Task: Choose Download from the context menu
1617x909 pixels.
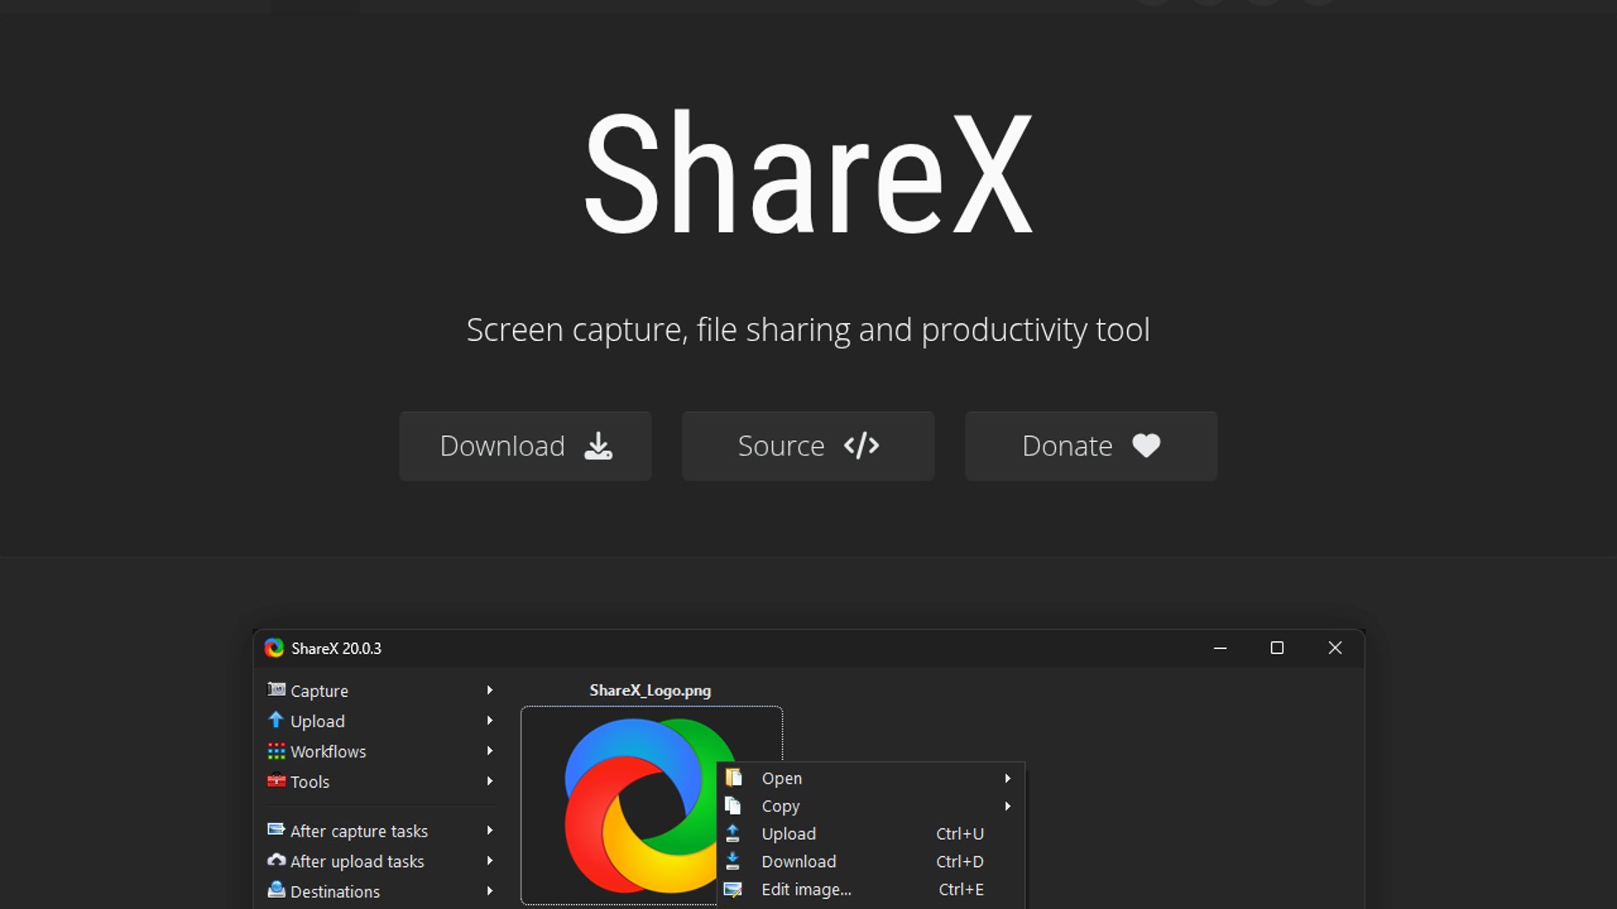Action: click(x=871, y=862)
